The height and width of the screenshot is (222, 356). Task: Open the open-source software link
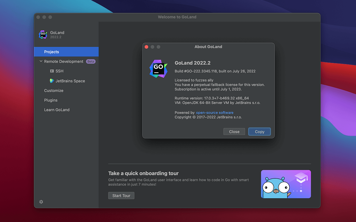215,112
